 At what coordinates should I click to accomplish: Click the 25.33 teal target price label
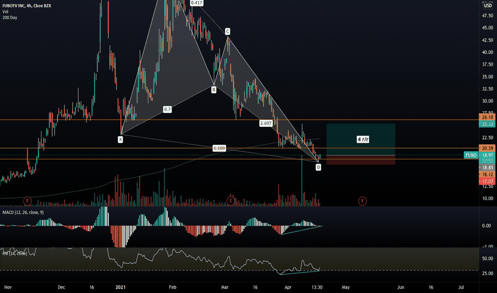click(x=487, y=124)
